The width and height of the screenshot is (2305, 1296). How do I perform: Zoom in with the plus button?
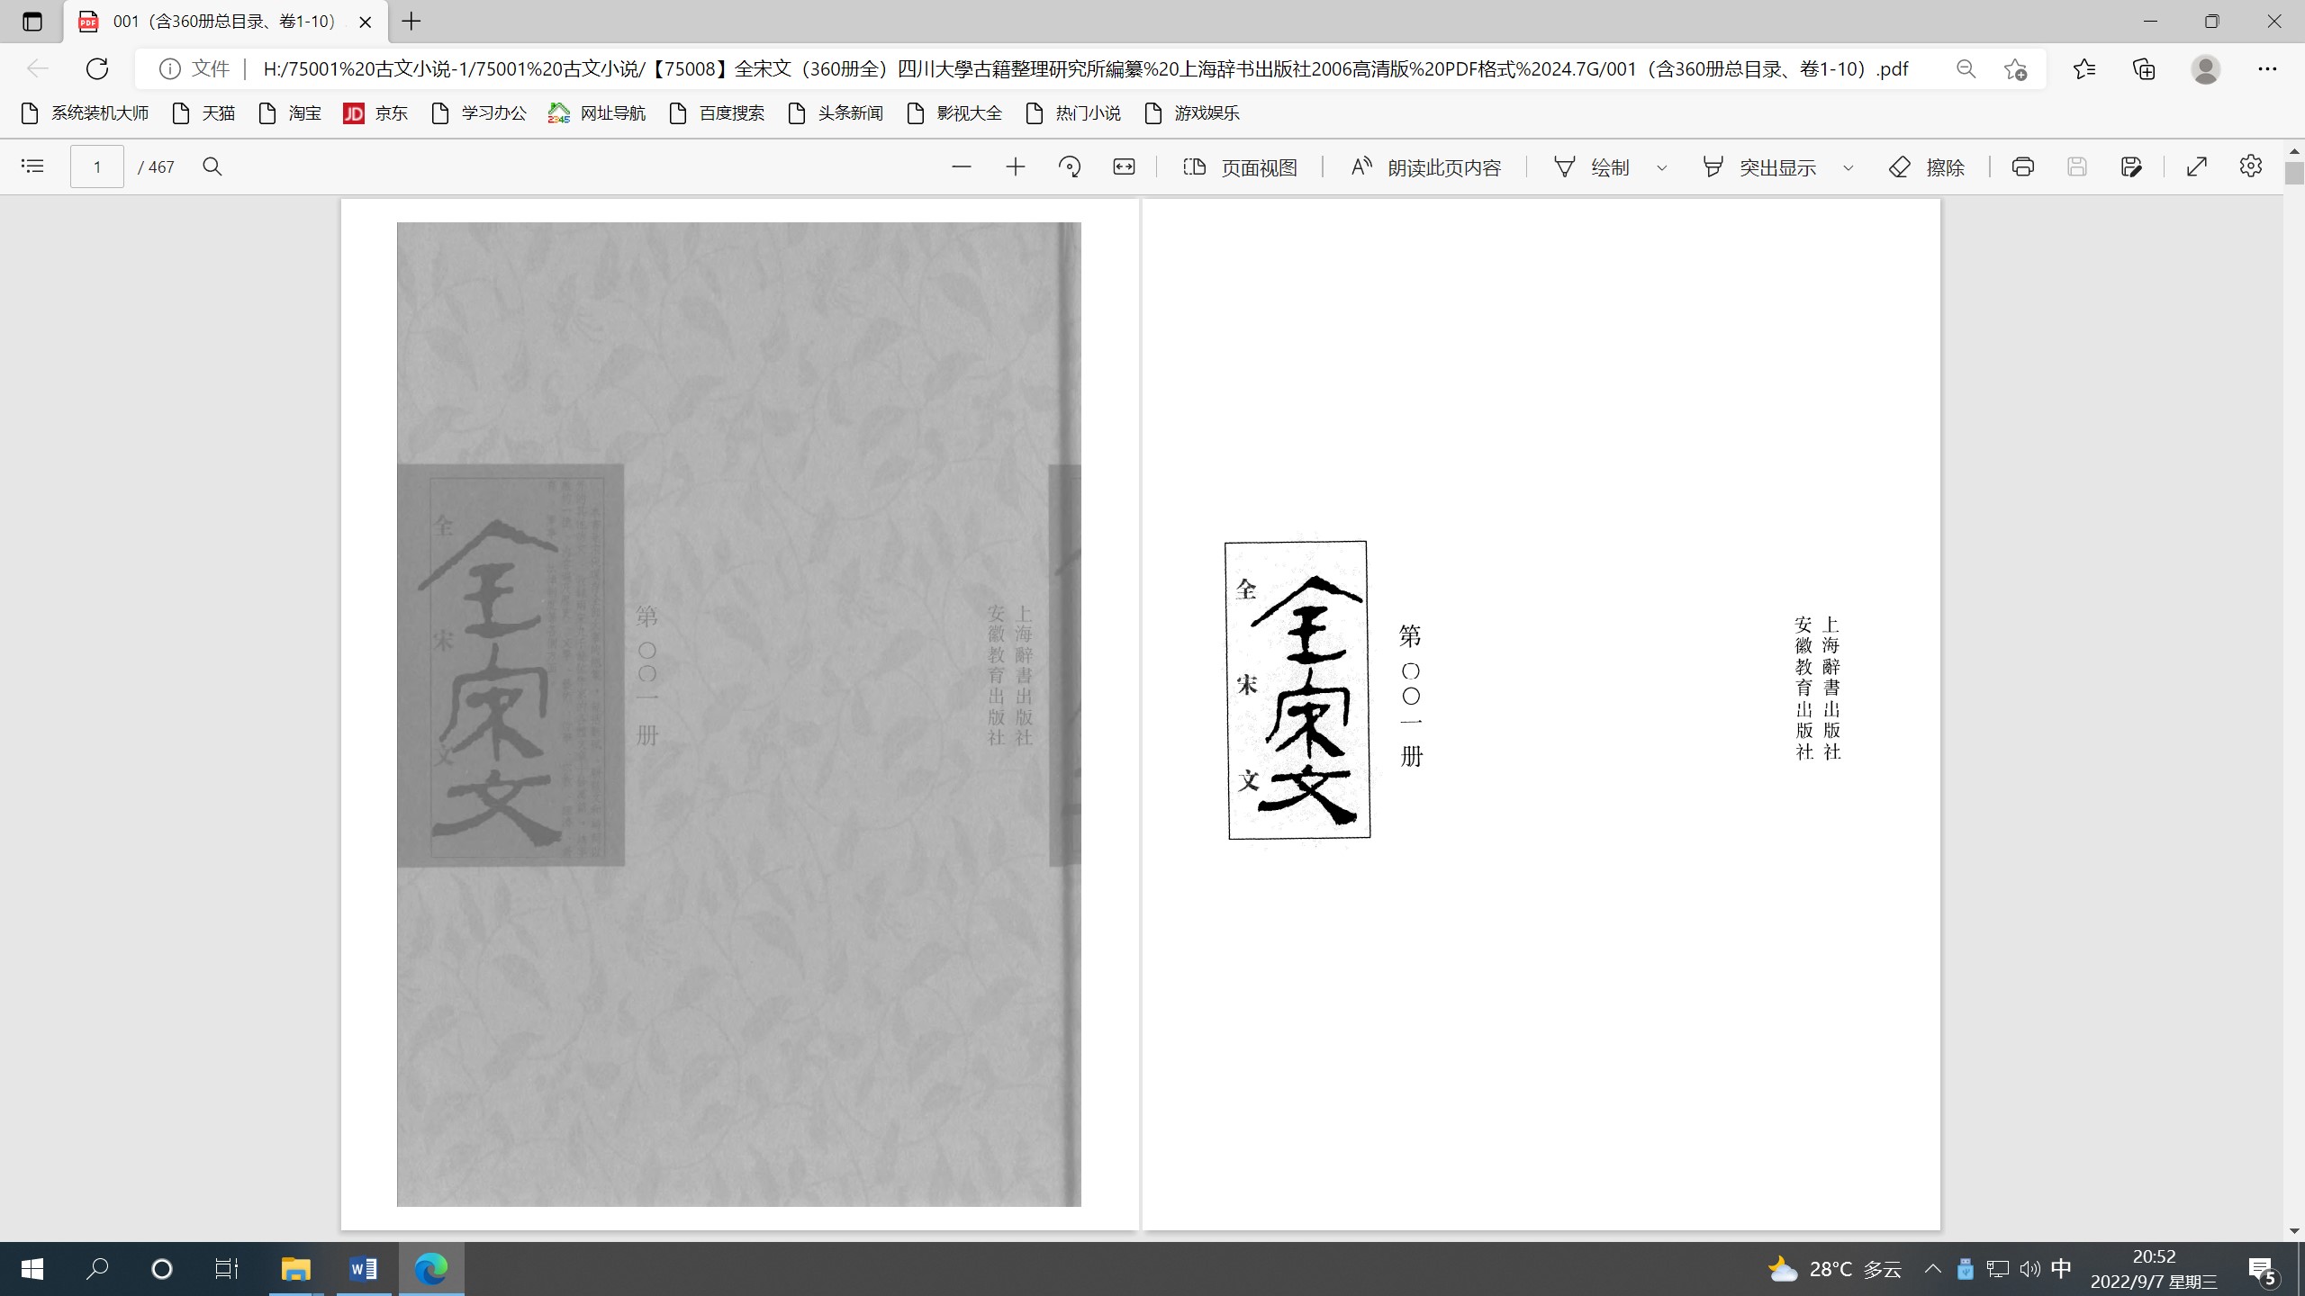[x=1016, y=166]
